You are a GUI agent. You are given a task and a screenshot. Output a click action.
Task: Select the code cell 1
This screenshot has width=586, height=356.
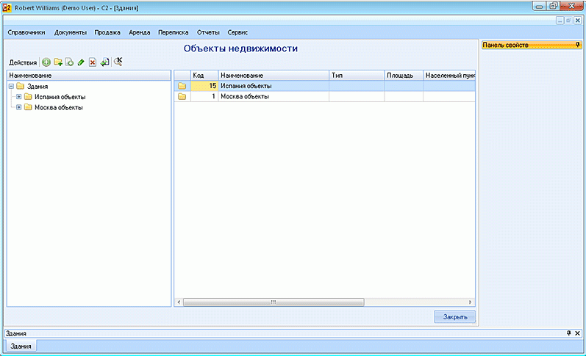[x=204, y=96]
